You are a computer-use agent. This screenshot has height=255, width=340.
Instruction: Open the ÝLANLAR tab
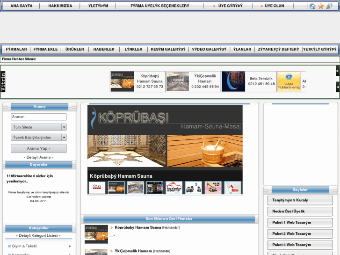242,49
